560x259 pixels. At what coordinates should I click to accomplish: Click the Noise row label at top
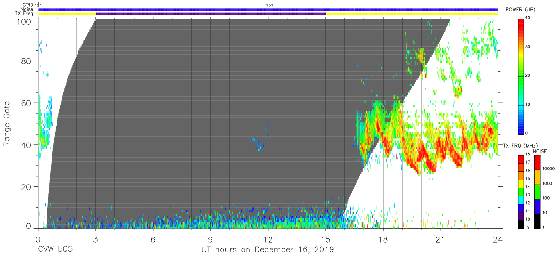click(27, 9)
